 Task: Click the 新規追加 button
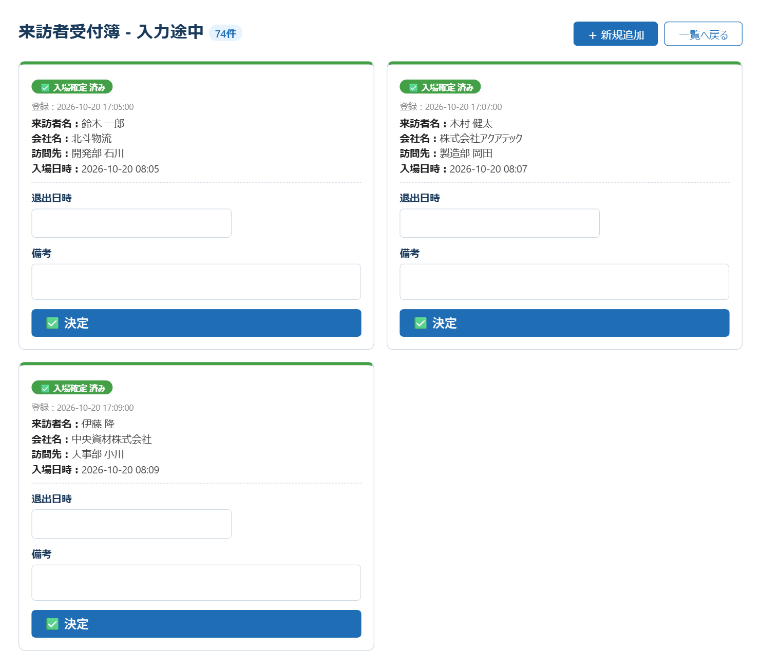coord(615,34)
